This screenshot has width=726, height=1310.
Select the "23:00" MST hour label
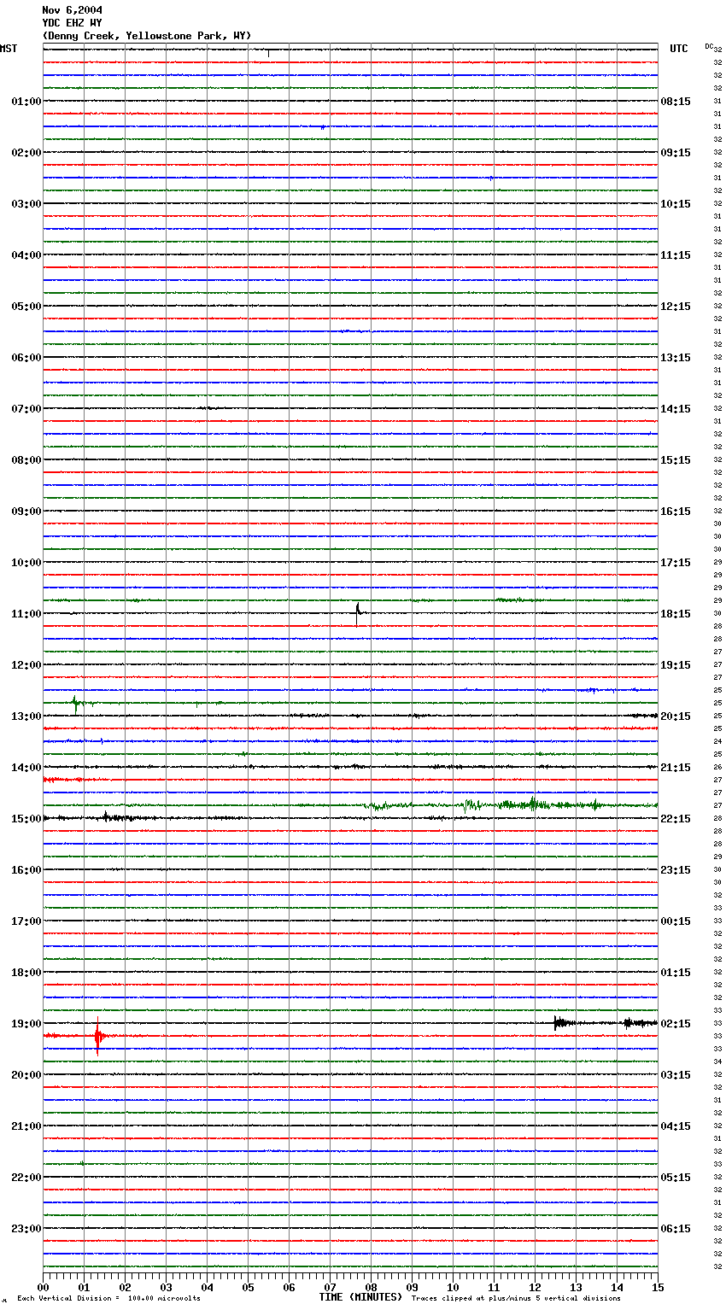click(26, 1229)
